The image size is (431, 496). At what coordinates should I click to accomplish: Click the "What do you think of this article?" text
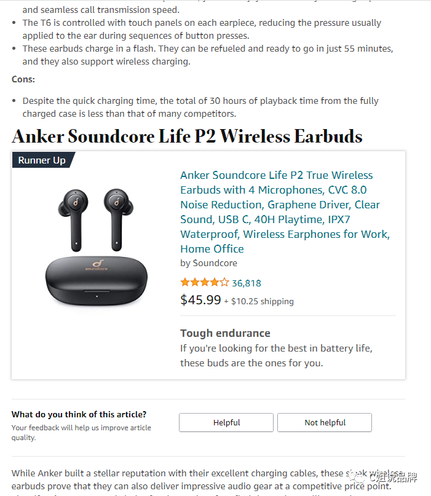(x=79, y=414)
